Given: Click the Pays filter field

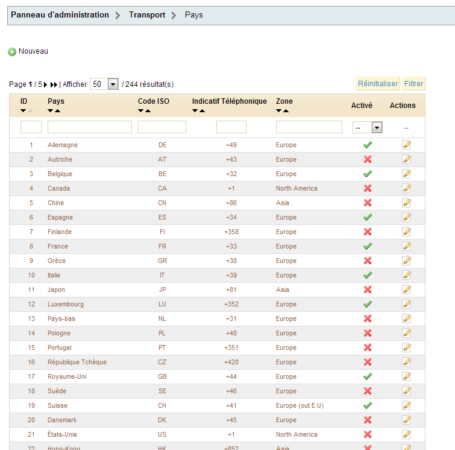Looking at the screenshot, I should 90,127.
